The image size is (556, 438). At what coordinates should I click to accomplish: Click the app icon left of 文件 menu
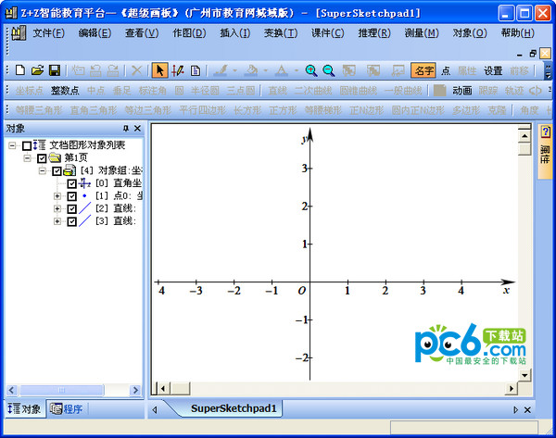19,33
